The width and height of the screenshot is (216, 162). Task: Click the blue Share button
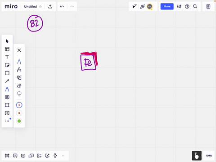point(167,6)
